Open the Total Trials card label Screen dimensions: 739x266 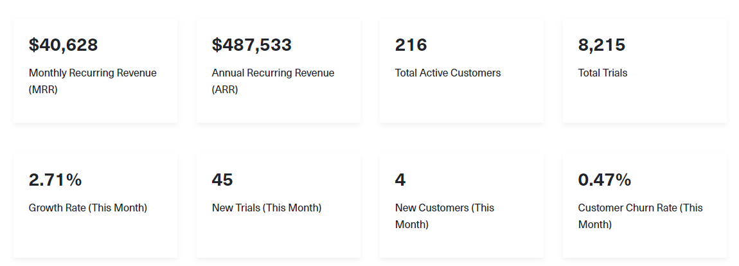(x=603, y=73)
